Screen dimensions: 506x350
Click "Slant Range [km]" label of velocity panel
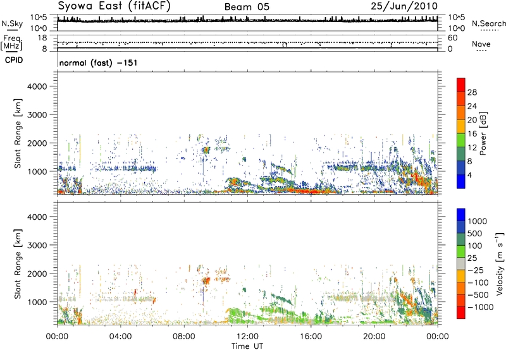coord(18,263)
